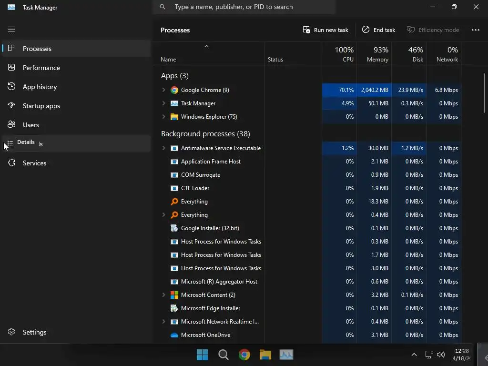Expand the Google Chrome (9) process group
Image resolution: width=488 pixels, height=366 pixels.
coord(164,90)
